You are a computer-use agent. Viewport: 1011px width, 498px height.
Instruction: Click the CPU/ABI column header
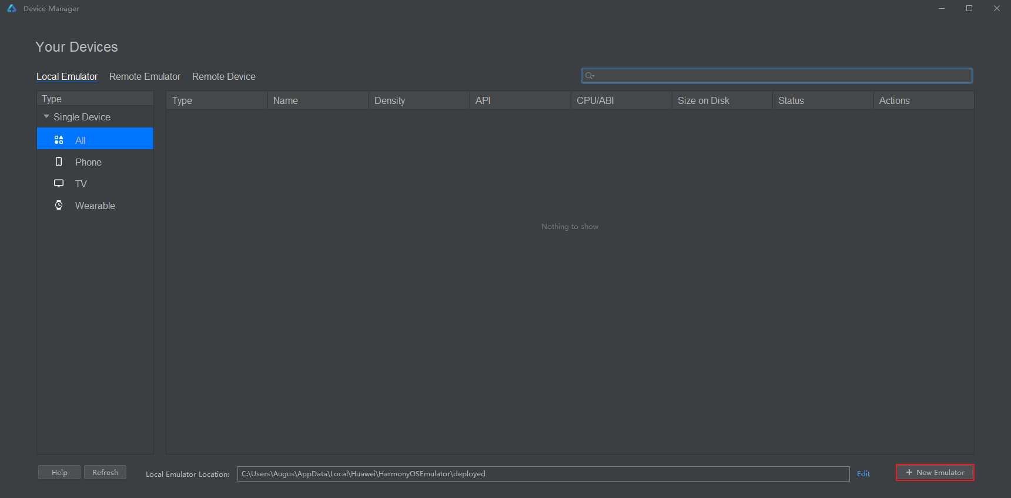click(621, 100)
